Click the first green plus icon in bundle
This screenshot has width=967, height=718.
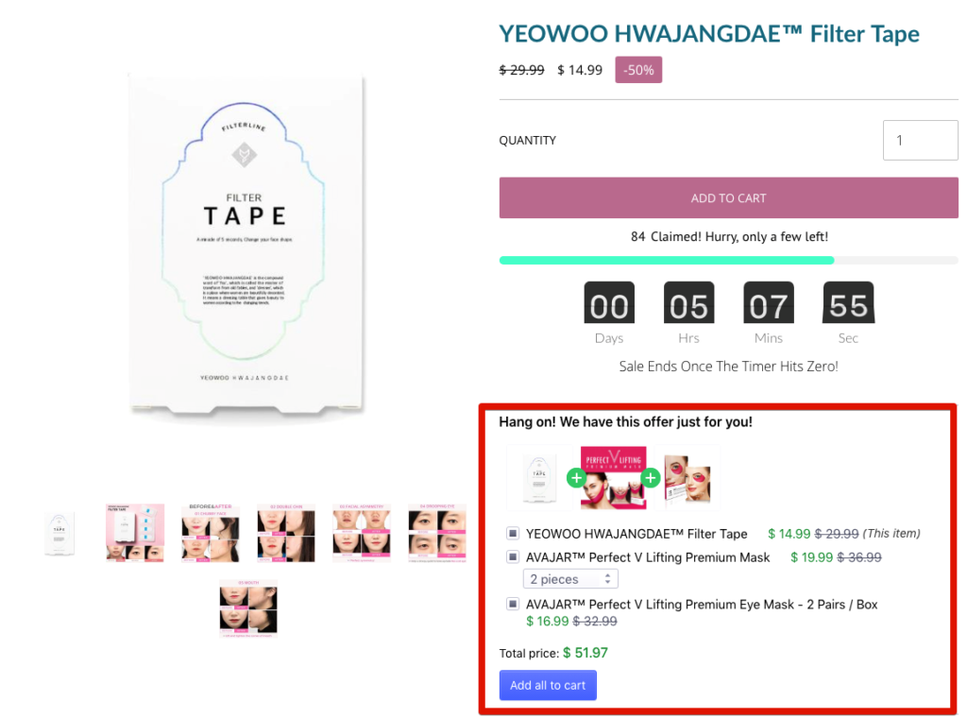(x=576, y=477)
